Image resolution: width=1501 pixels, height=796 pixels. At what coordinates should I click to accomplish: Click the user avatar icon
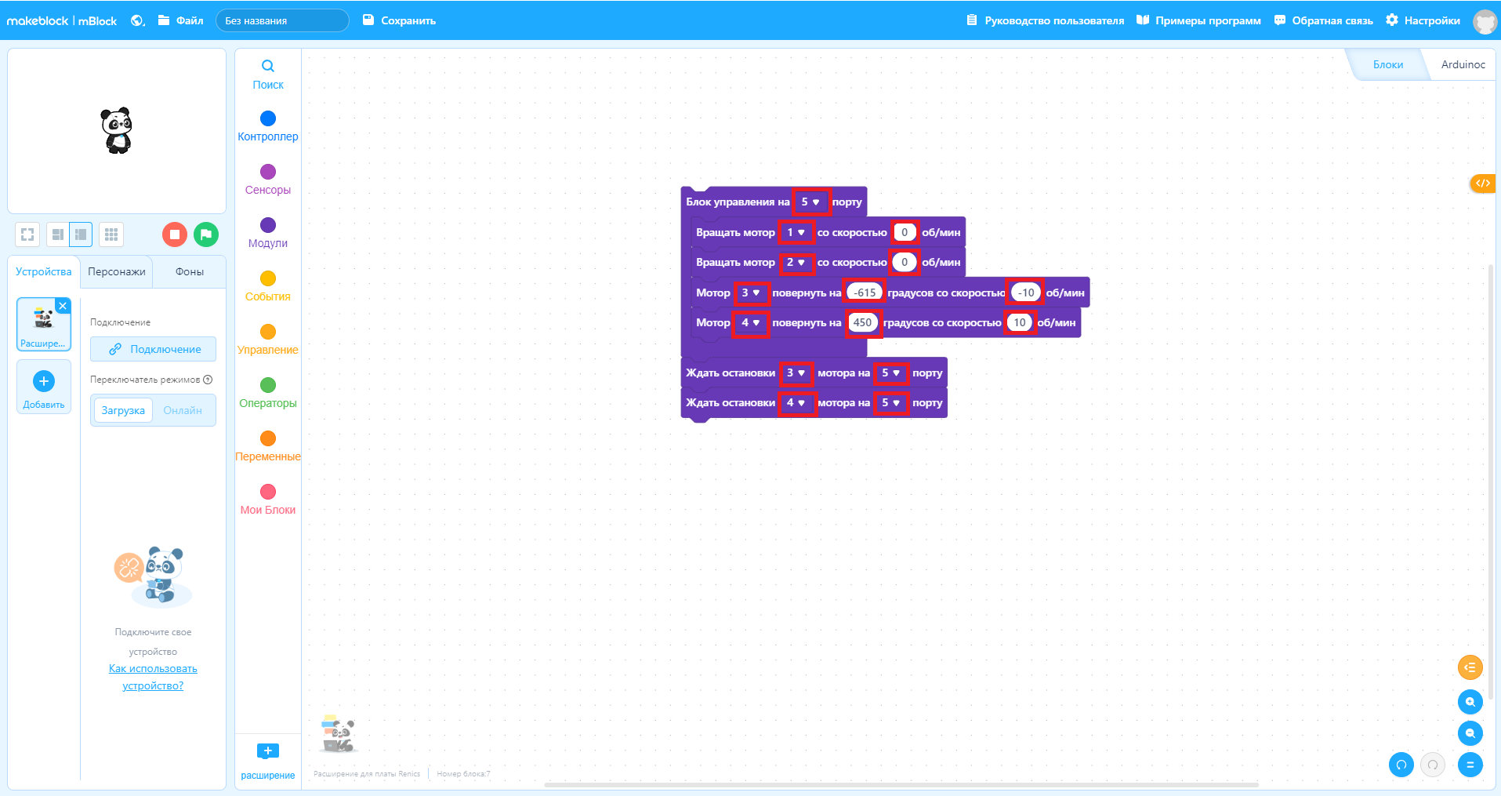[1485, 21]
